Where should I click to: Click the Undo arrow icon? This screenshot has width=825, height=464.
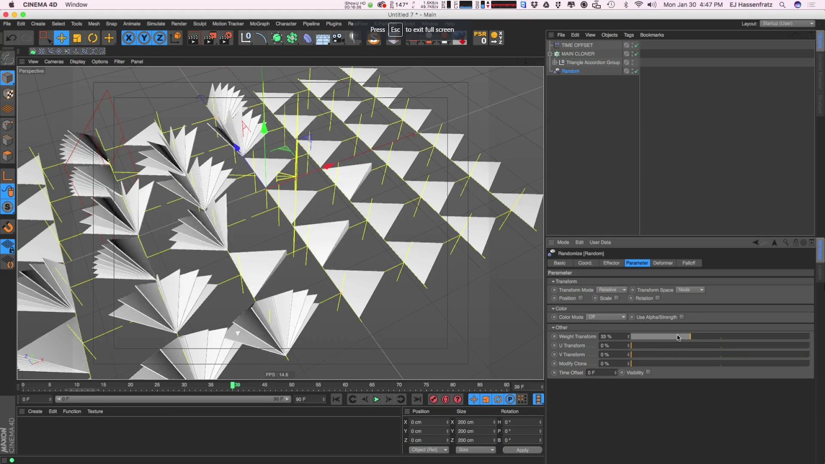(x=11, y=38)
